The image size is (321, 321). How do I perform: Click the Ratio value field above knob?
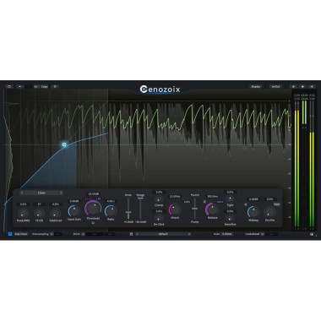[111, 201]
